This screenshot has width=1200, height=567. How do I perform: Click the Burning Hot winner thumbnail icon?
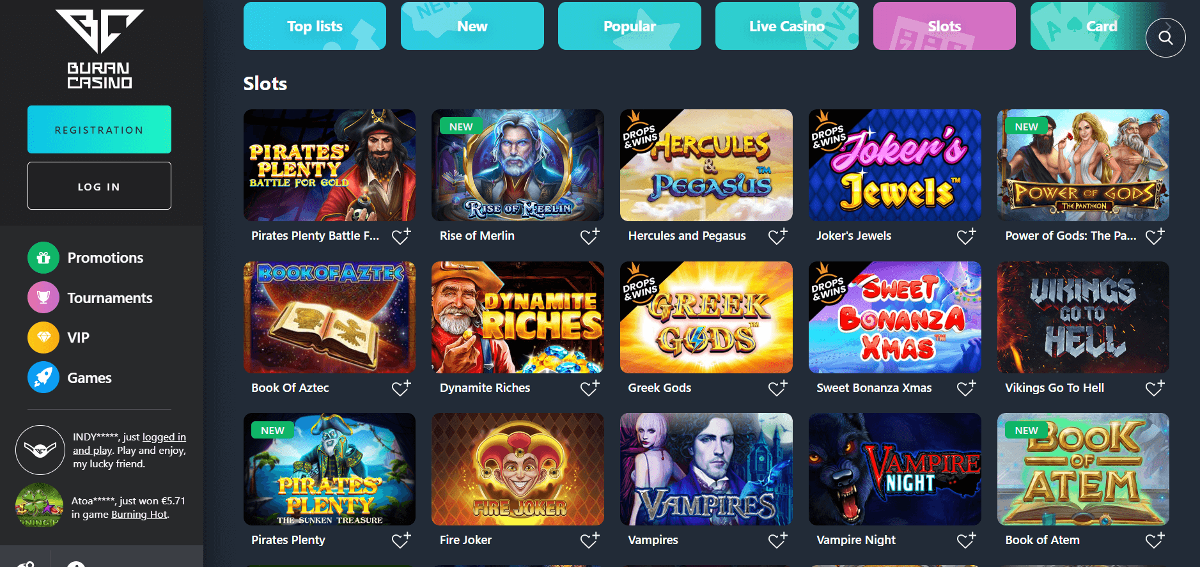(40, 505)
